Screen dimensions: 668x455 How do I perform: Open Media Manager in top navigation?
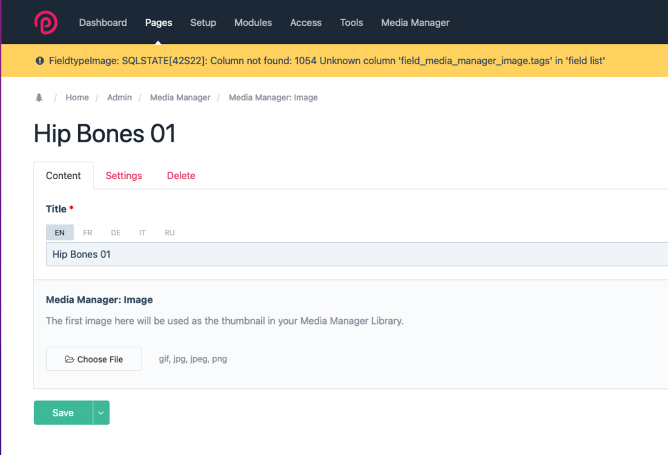(x=415, y=23)
